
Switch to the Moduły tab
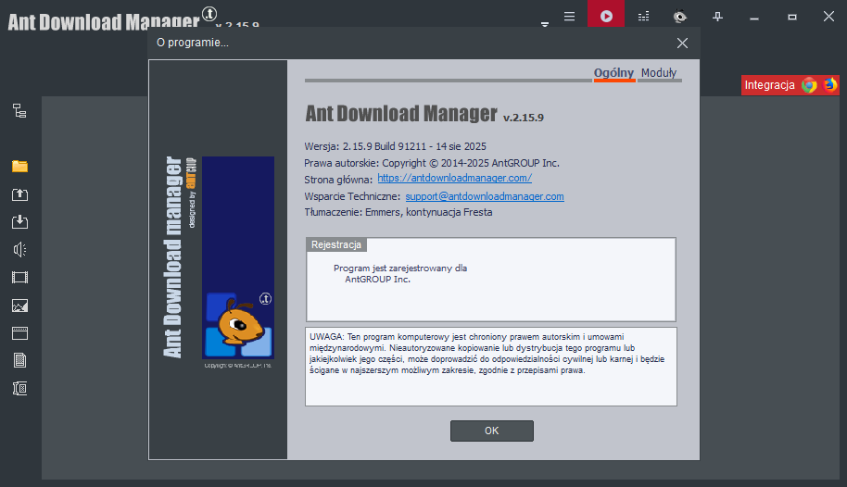click(659, 73)
